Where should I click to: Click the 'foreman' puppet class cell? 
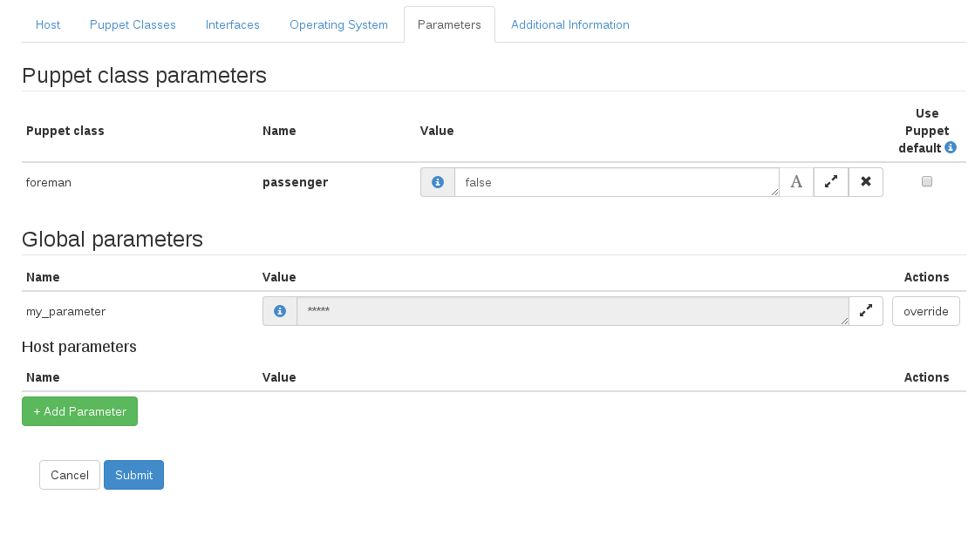coord(49,183)
